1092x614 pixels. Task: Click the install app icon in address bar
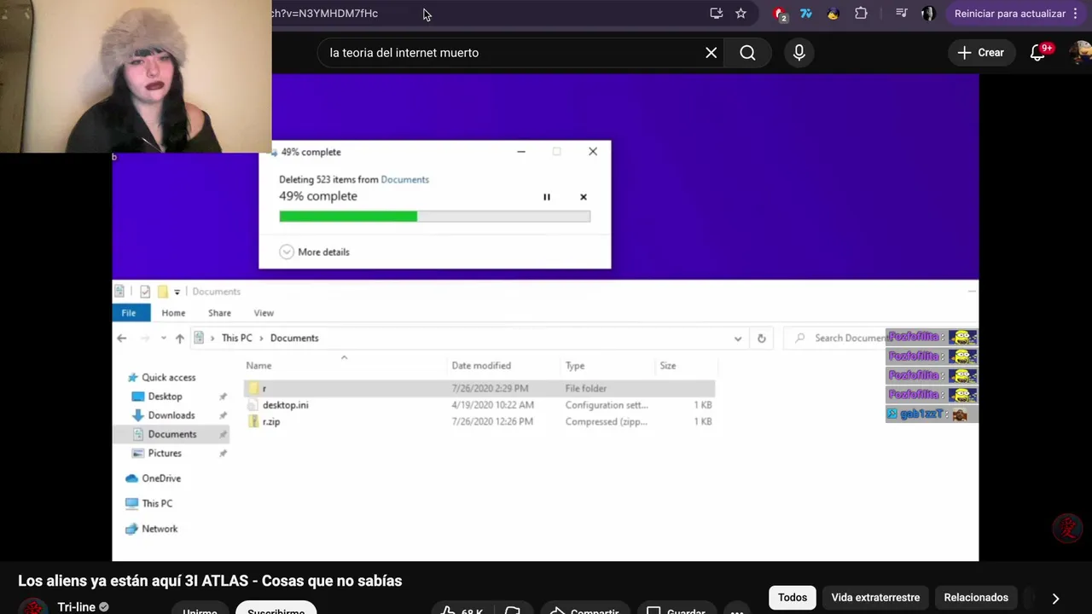pyautogui.click(x=716, y=14)
